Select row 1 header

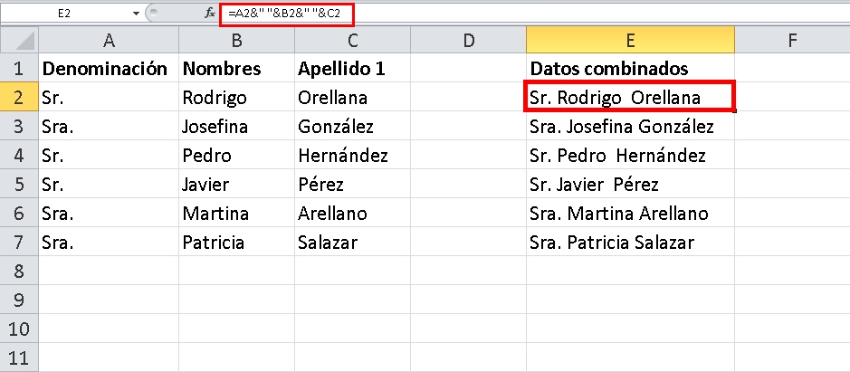point(19,69)
